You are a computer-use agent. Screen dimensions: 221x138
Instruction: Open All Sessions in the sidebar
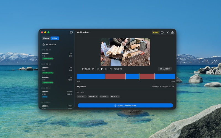click(x=49, y=44)
